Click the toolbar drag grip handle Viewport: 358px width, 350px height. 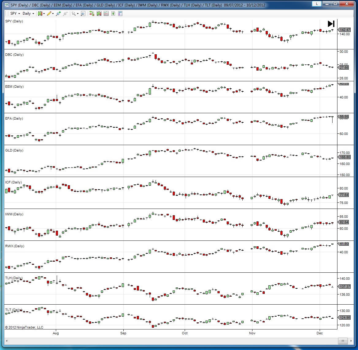click(6, 14)
